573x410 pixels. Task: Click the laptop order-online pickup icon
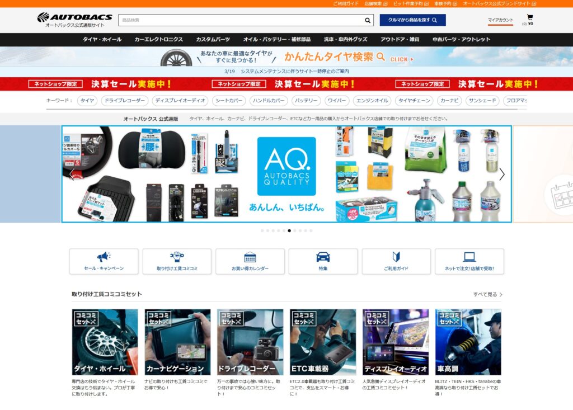(x=469, y=257)
